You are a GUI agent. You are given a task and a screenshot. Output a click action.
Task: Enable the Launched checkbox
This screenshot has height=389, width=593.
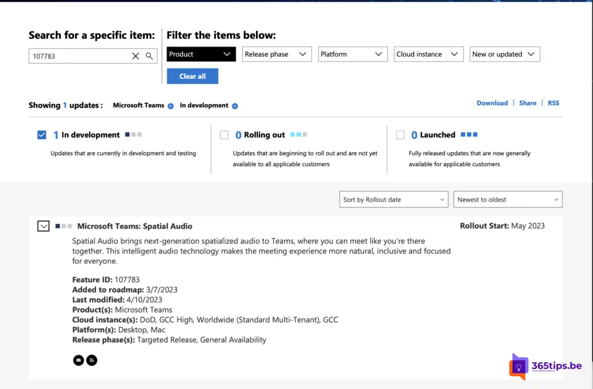(400, 135)
